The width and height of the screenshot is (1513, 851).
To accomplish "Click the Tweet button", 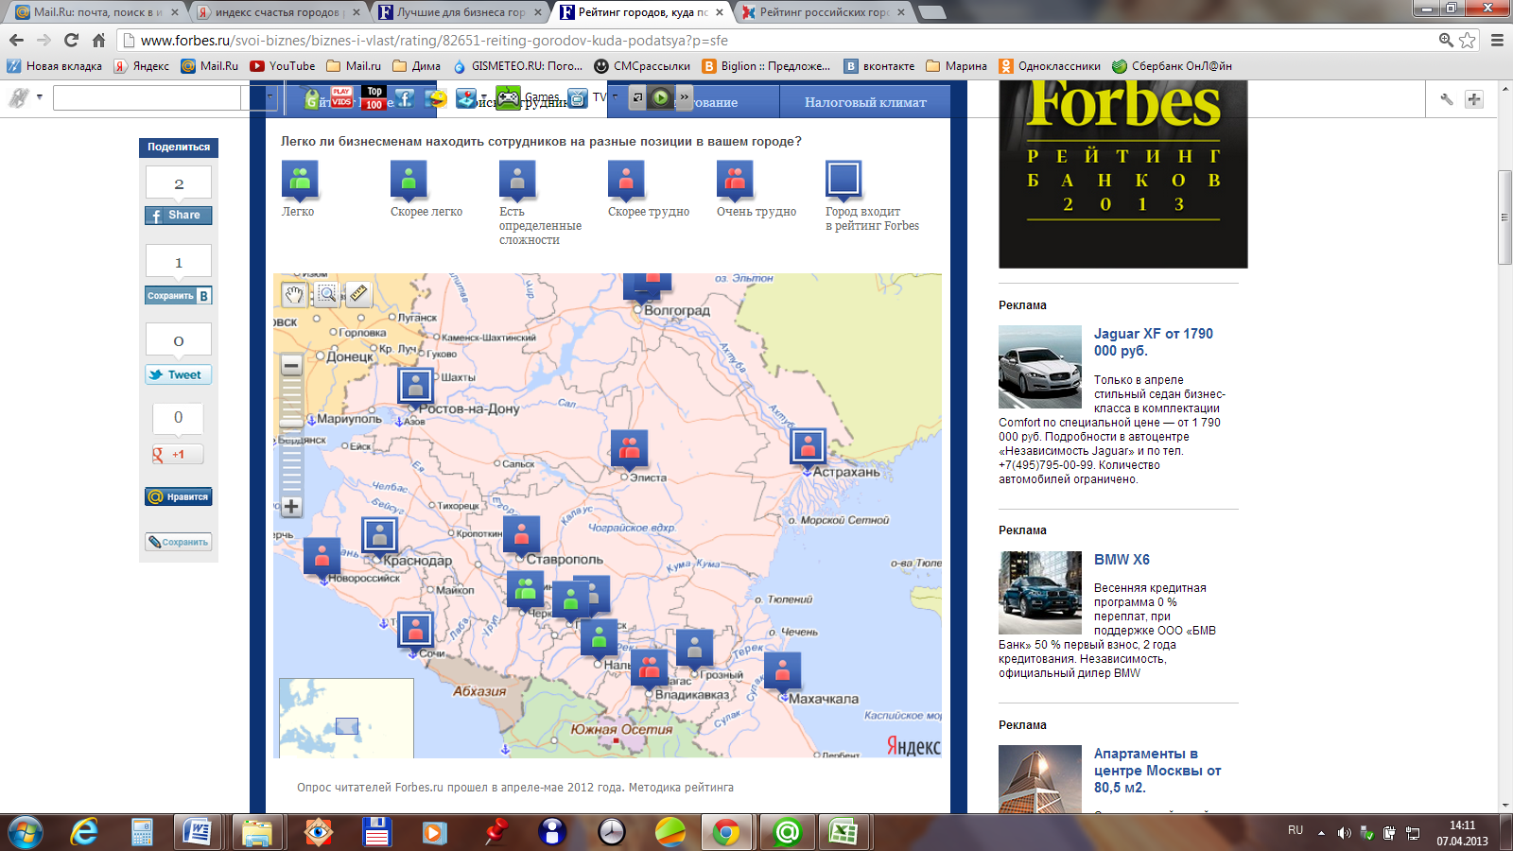I will [179, 374].
